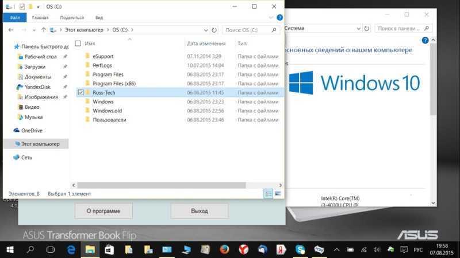
Task: Open YandexDisk in the sidebar
Action: 37,87
